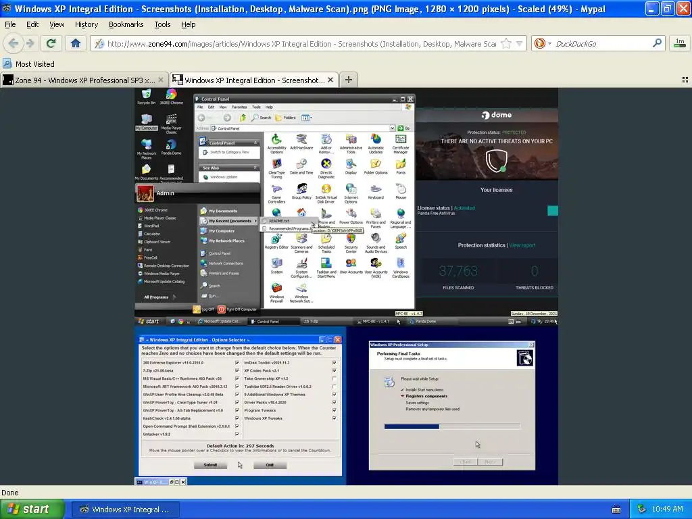Click the ClearType Tuning icon
Image resolution: width=692 pixels, height=519 pixels.
coord(276,168)
